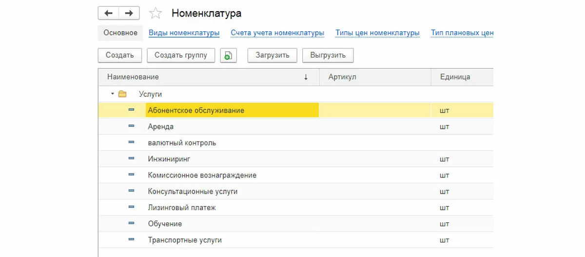Click the Выгрузить button
The image size is (585, 257).
(328, 55)
